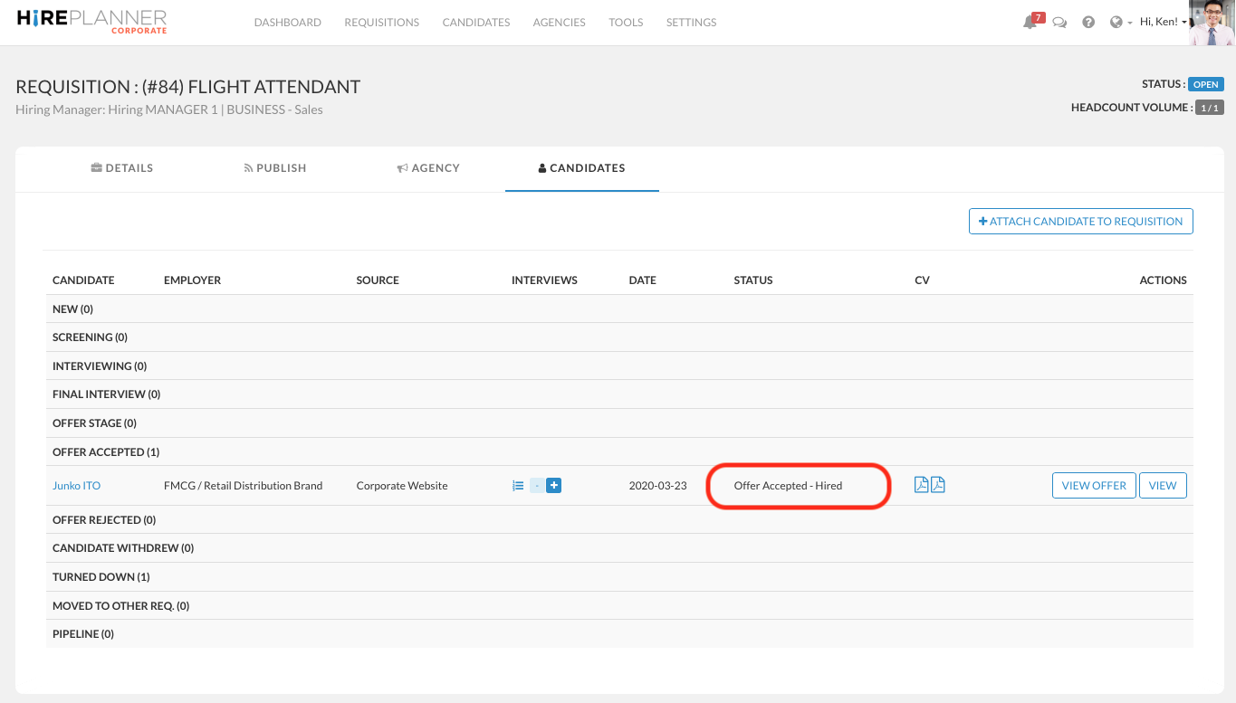Open the chat messages icon

pos(1059,23)
